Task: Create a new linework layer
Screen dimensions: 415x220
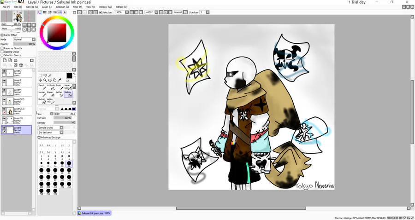Action: 10,60
